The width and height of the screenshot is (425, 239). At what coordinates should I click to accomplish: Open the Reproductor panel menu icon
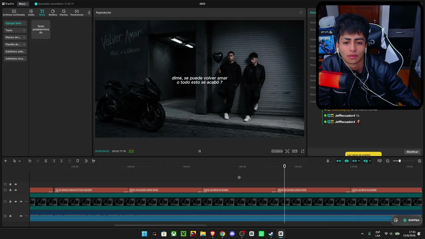pos(301,13)
